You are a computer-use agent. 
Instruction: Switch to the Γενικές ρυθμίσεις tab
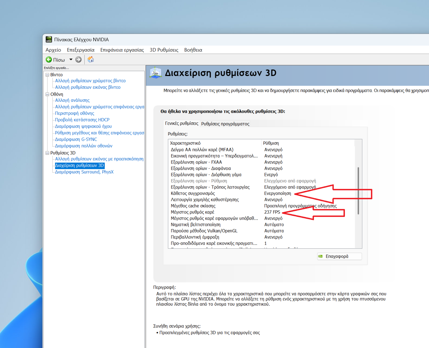(x=182, y=123)
